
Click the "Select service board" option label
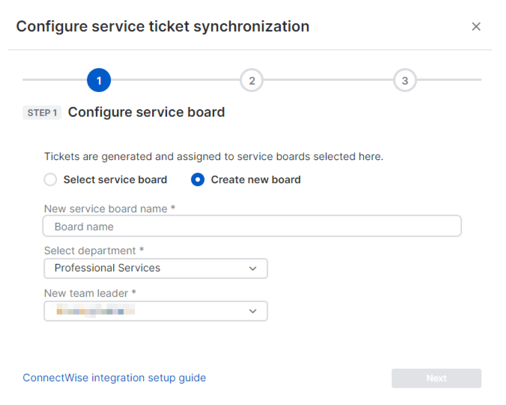[x=115, y=180]
